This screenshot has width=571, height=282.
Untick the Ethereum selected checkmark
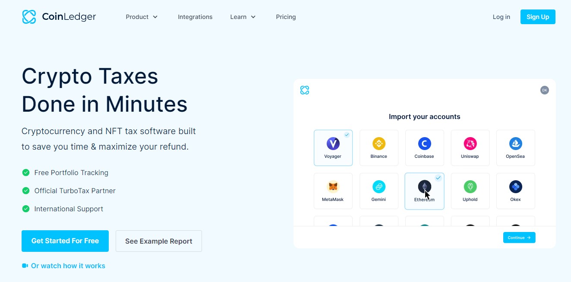[x=438, y=178]
